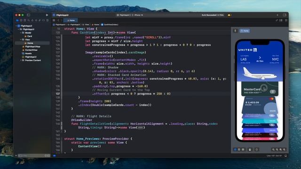The height and width of the screenshot is (169, 301).
Task: Open the related items grid menu
Action: pyautogui.click(x=54, y=20)
